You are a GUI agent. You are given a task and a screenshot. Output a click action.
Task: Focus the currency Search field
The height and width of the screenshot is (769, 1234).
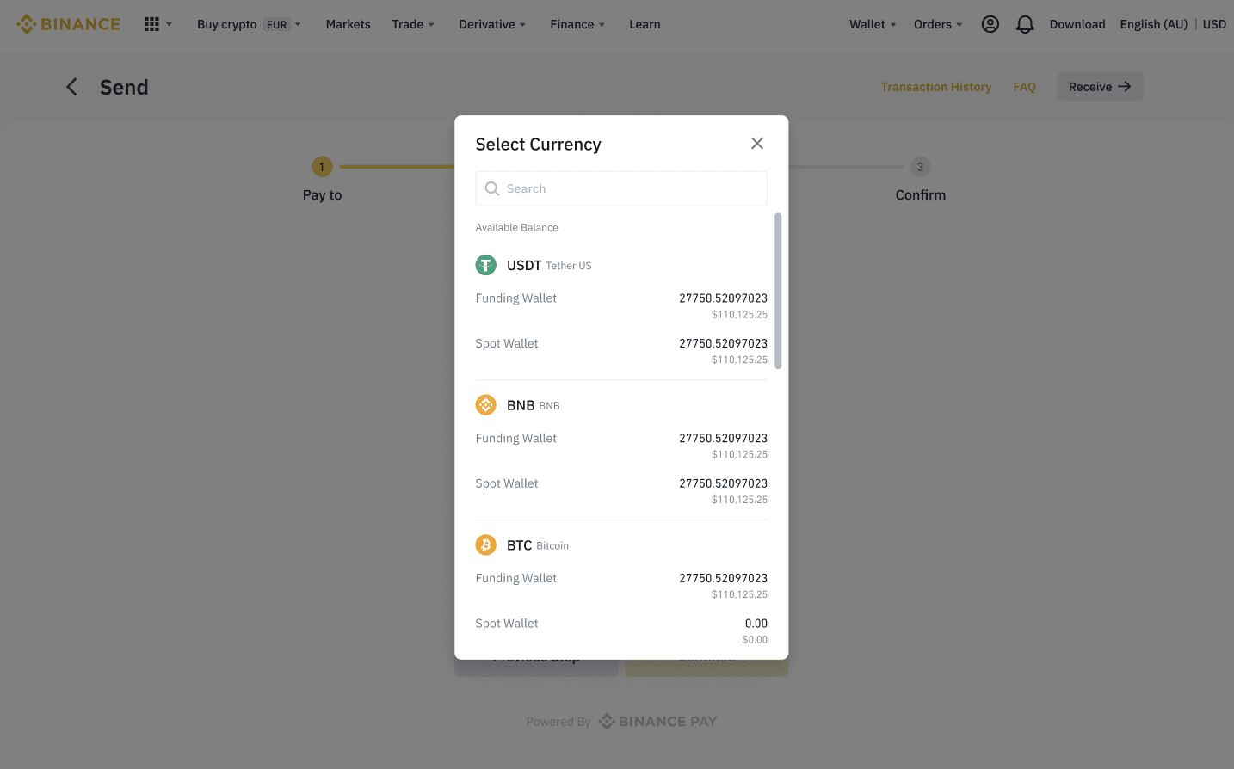coord(621,188)
